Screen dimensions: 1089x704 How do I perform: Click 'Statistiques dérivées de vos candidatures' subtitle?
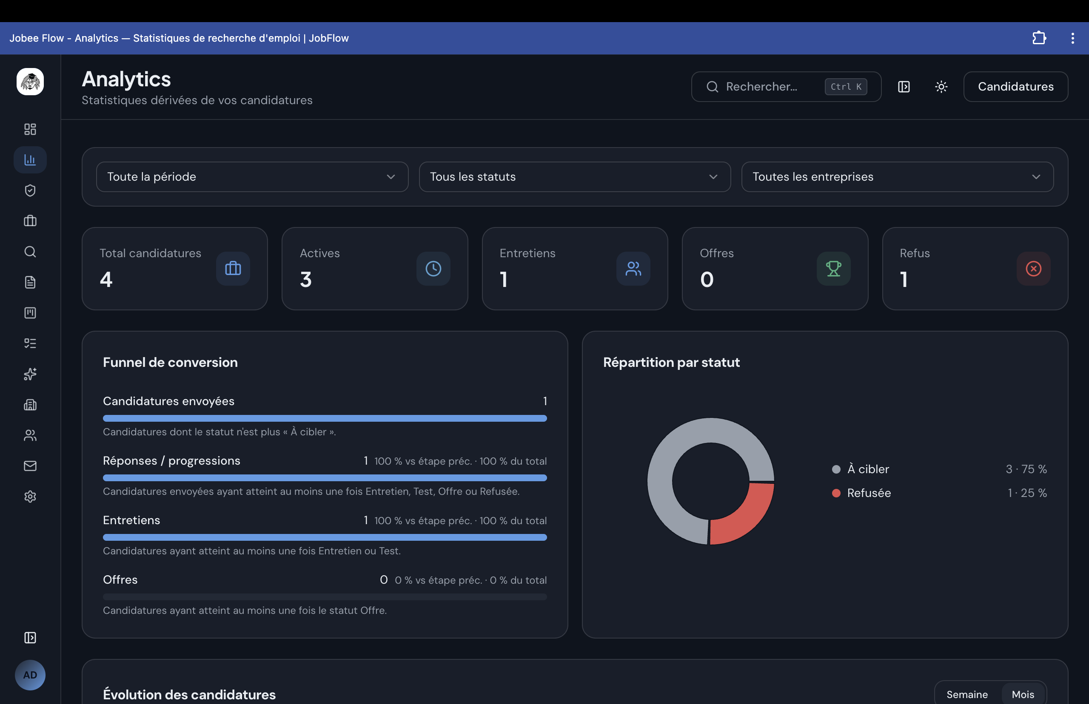pos(197,101)
